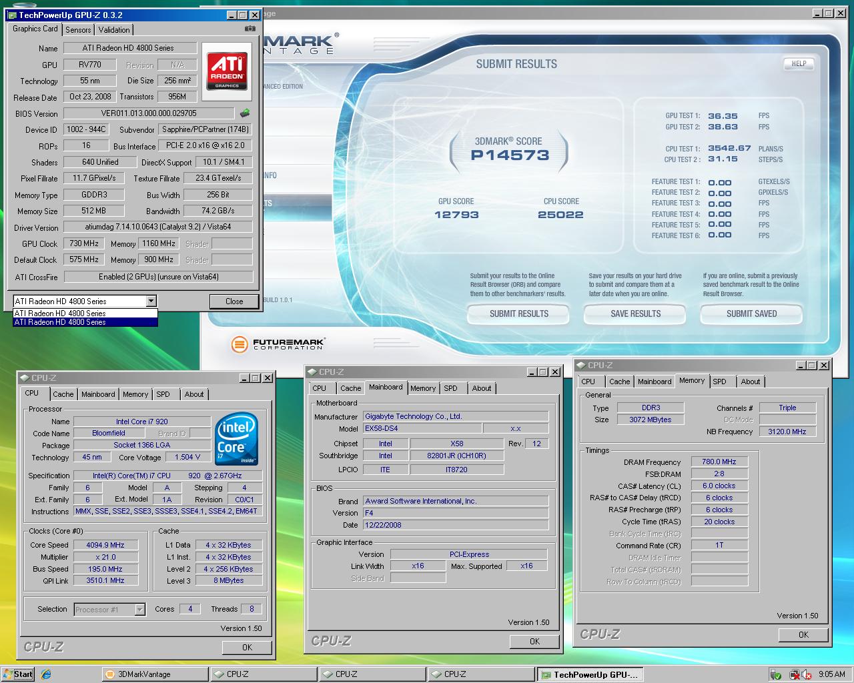This screenshot has width=854, height=683.
Task: Click memory size 3072 MBytes
Action: click(651, 420)
